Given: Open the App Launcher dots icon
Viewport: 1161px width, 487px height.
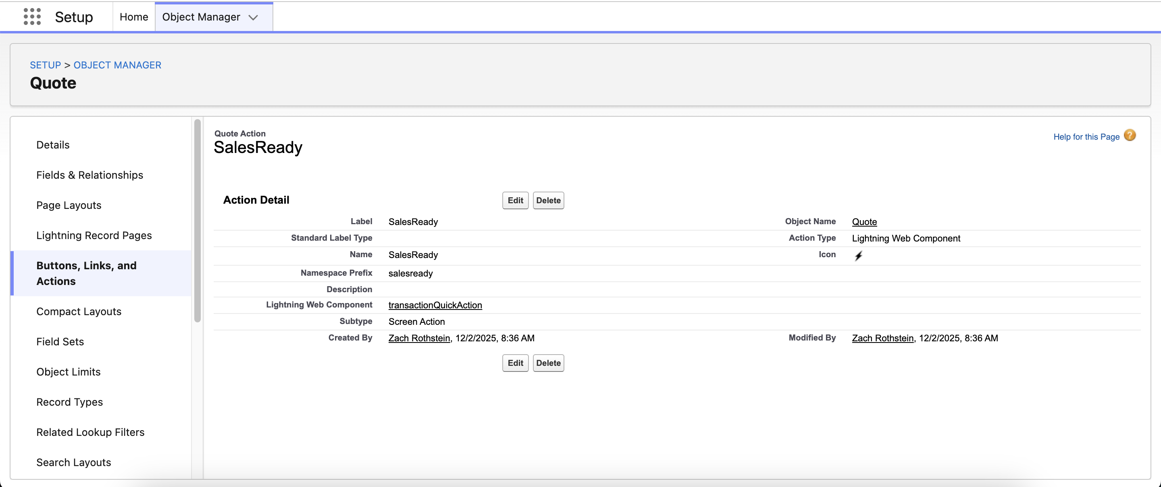Looking at the screenshot, I should click(x=32, y=17).
